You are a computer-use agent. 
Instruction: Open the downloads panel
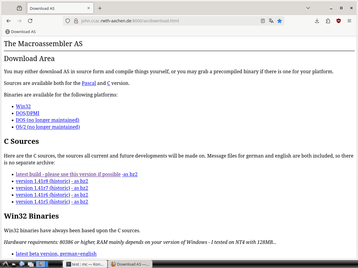pos(317,21)
